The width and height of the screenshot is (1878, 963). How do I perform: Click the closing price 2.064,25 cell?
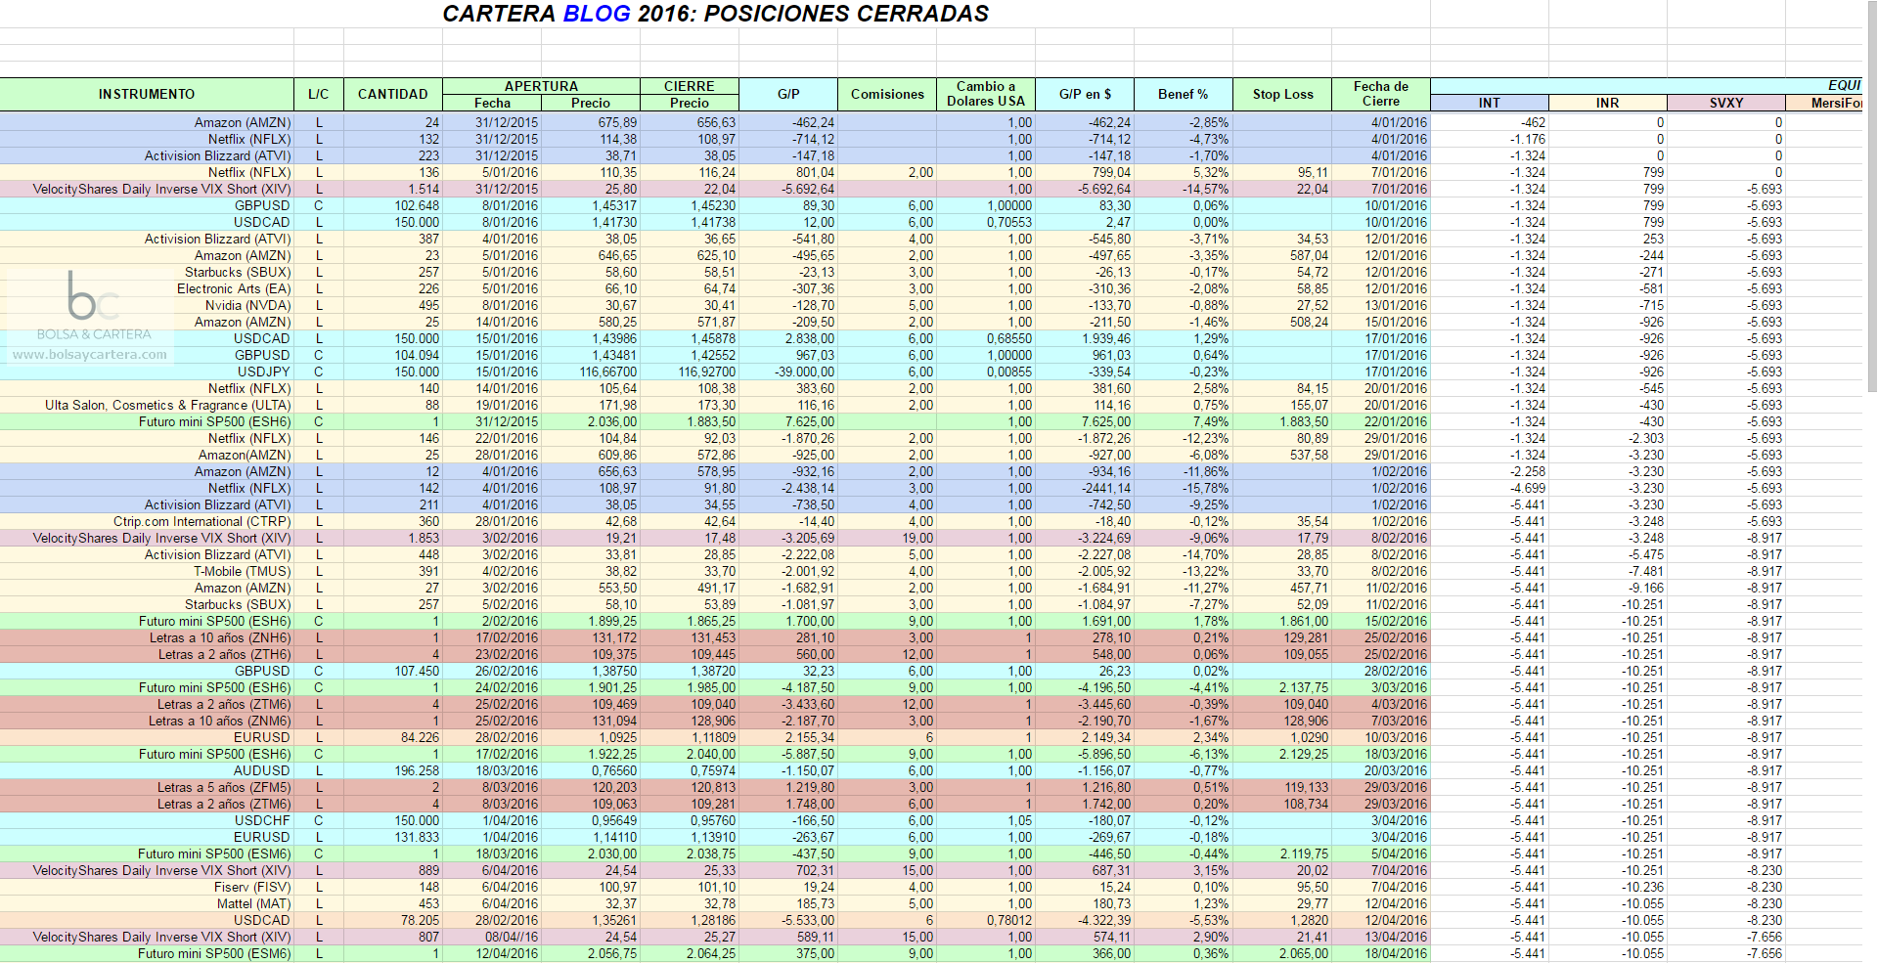[x=690, y=953]
